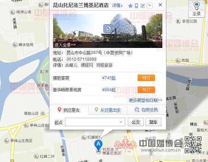
Task: Click the hotel street view photo
Action: pos(108,31)
